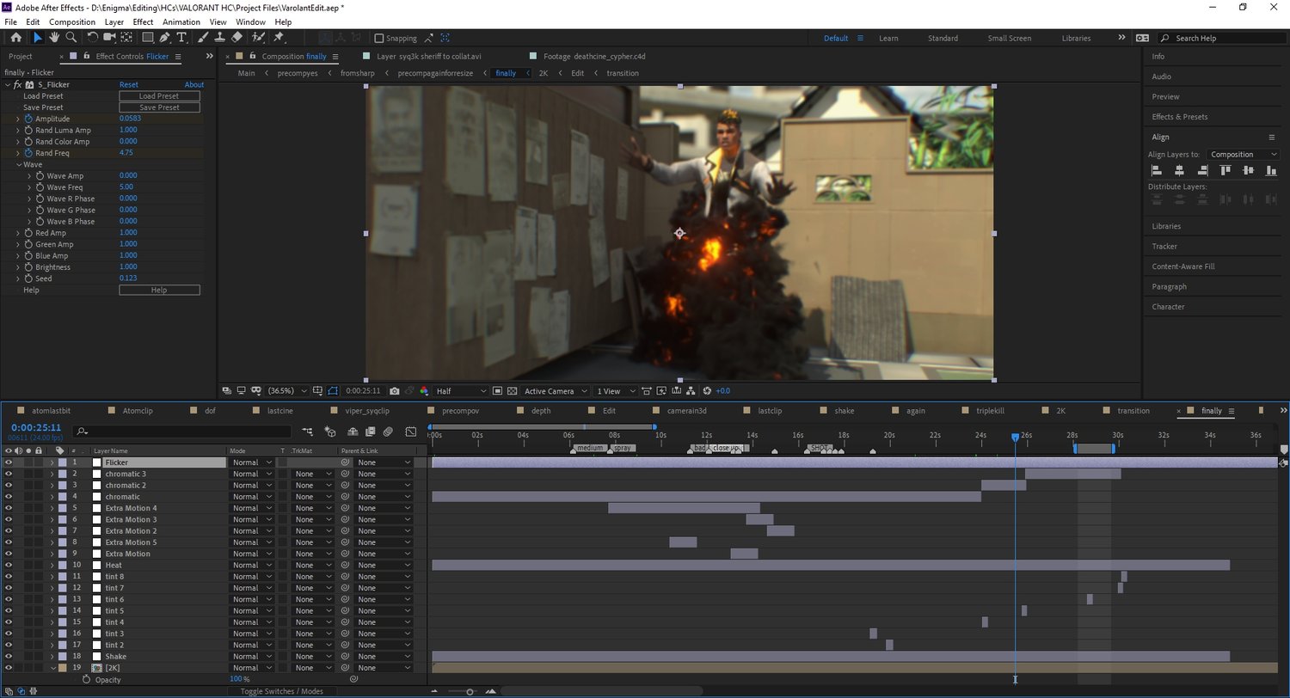Click Reset link for S_Flicker effect
This screenshot has height=698, width=1290.
128,85
